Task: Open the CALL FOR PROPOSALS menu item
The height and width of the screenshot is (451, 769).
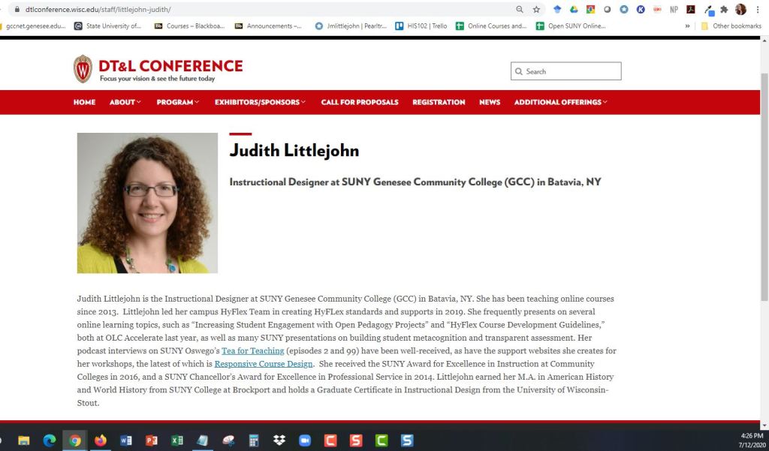Action: (359, 102)
